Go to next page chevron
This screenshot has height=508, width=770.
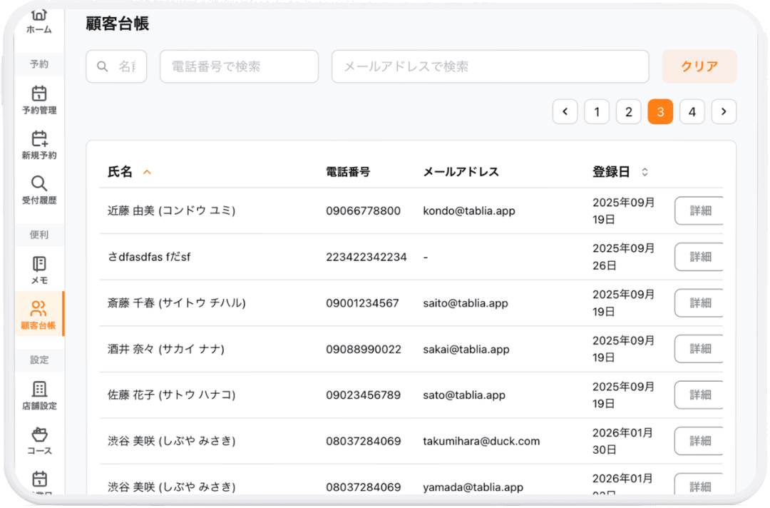coord(724,112)
